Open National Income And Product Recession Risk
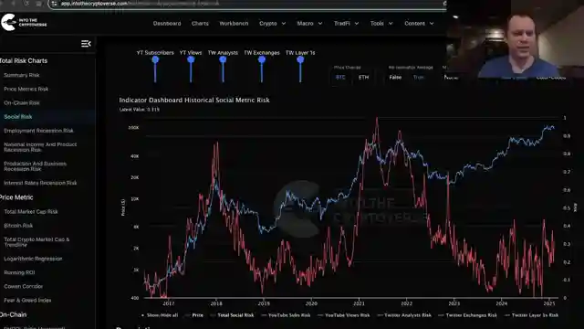Viewport: 584px width, 329px height. click(x=40, y=147)
